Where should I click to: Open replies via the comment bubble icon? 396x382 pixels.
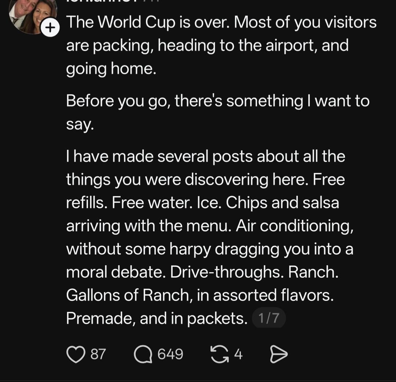click(x=143, y=354)
